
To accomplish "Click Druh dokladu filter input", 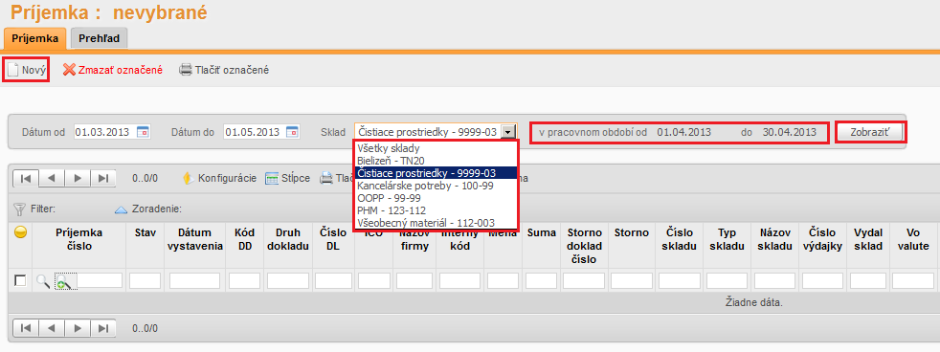I will [288, 281].
